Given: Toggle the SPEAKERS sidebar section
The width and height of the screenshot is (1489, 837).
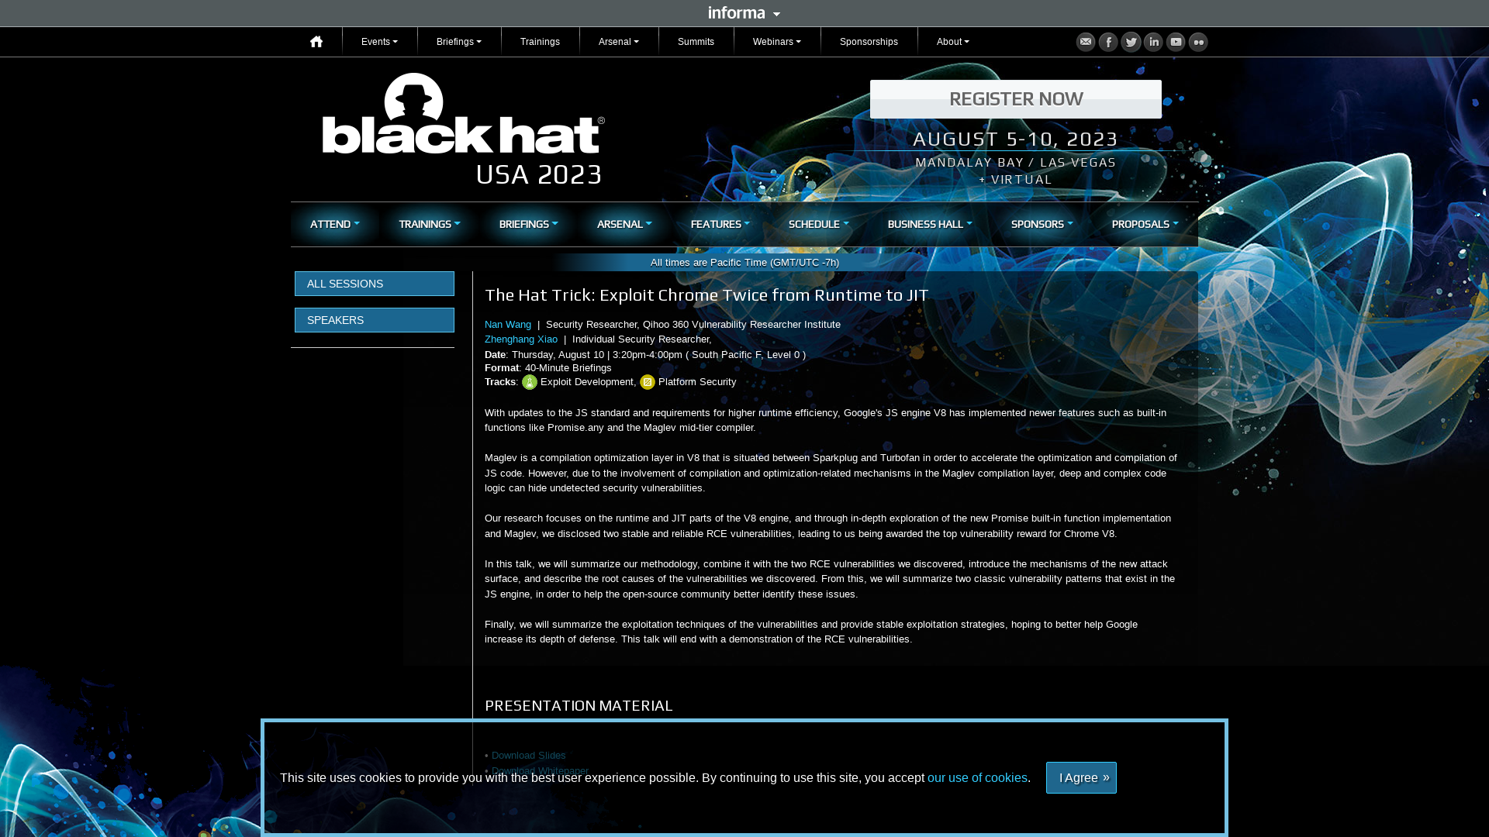Looking at the screenshot, I should click(x=375, y=320).
